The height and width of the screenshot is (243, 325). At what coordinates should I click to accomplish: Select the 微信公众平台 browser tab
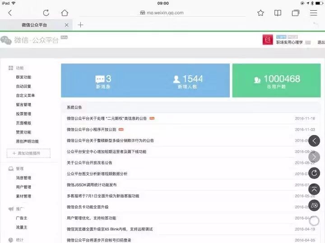(x=34, y=25)
